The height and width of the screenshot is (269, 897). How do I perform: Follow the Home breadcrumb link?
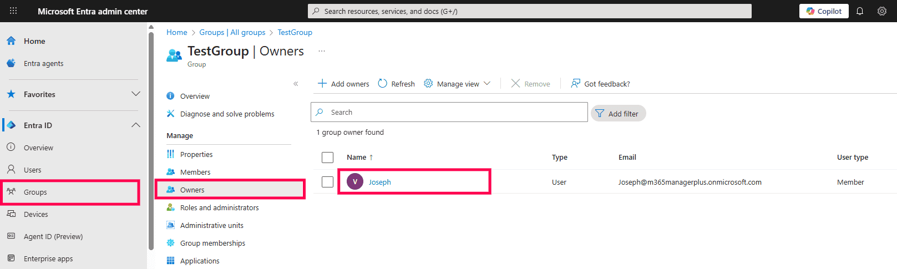[x=177, y=32]
